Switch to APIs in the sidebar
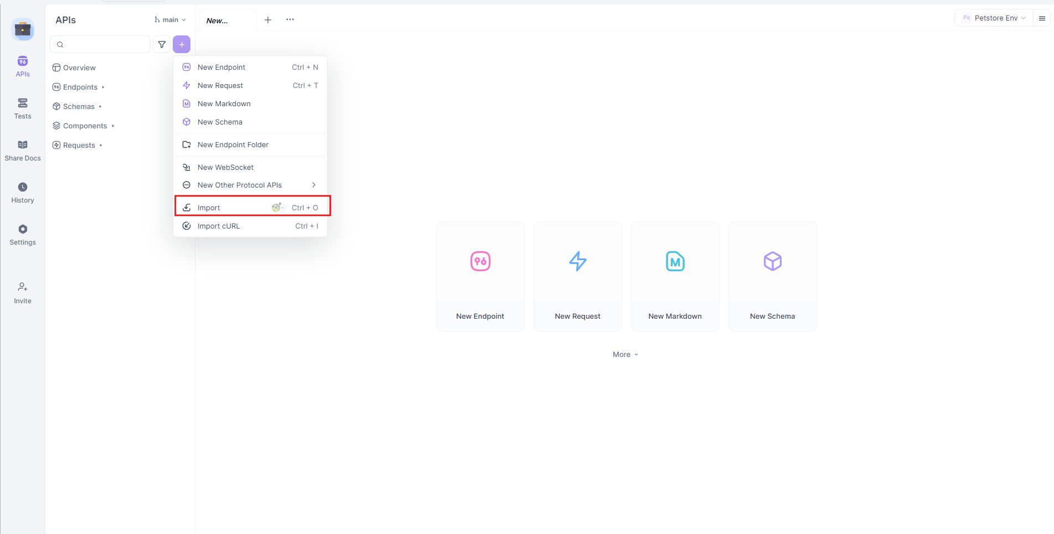The image size is (1054, 534). tap(23, 66)
